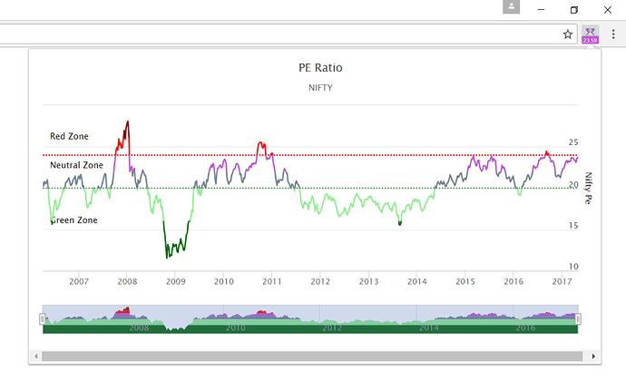Click the 2017 x-axis label
Image resolution: width=626 pixels, height=391 pixels.
click(562, 281)
